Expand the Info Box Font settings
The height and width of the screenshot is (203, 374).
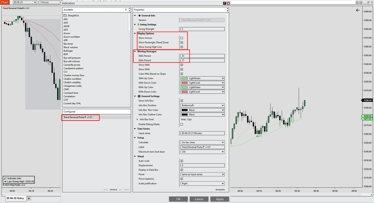click(x=137, y=119)
